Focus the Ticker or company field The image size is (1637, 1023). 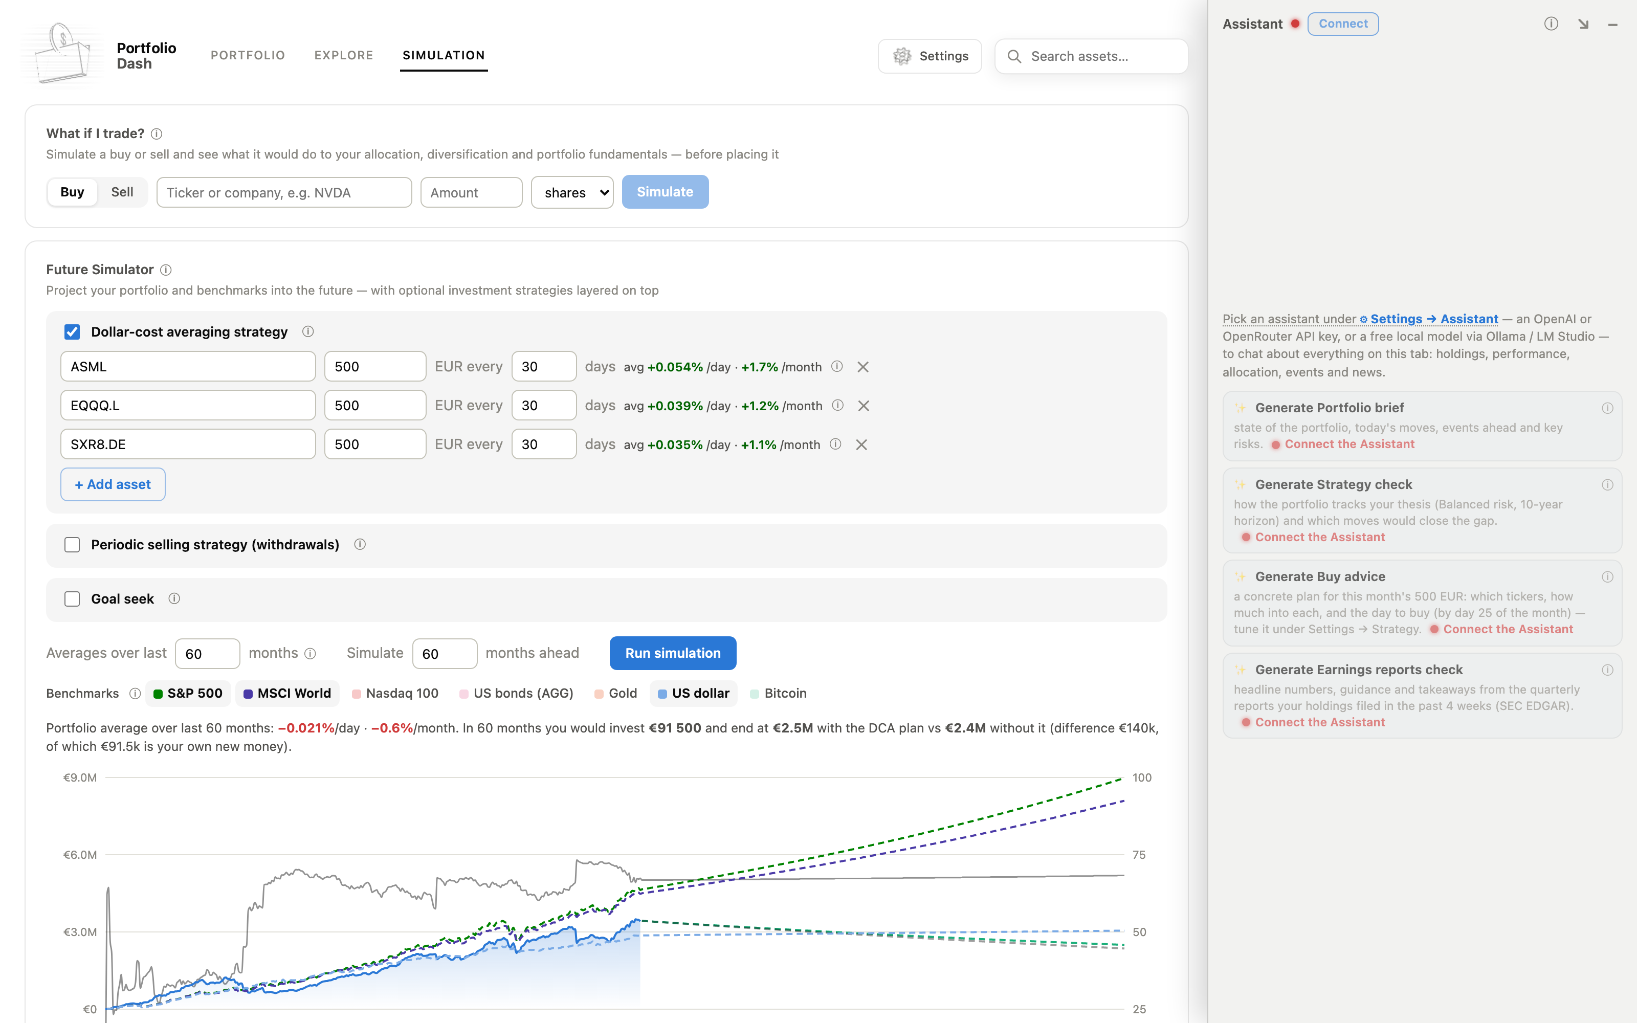coord(284,192)
